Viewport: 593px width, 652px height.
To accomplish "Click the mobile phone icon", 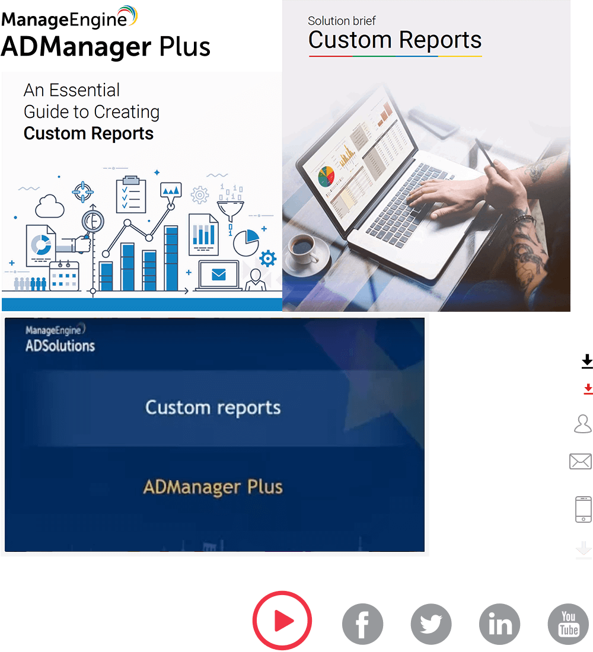I will point(584,509).
